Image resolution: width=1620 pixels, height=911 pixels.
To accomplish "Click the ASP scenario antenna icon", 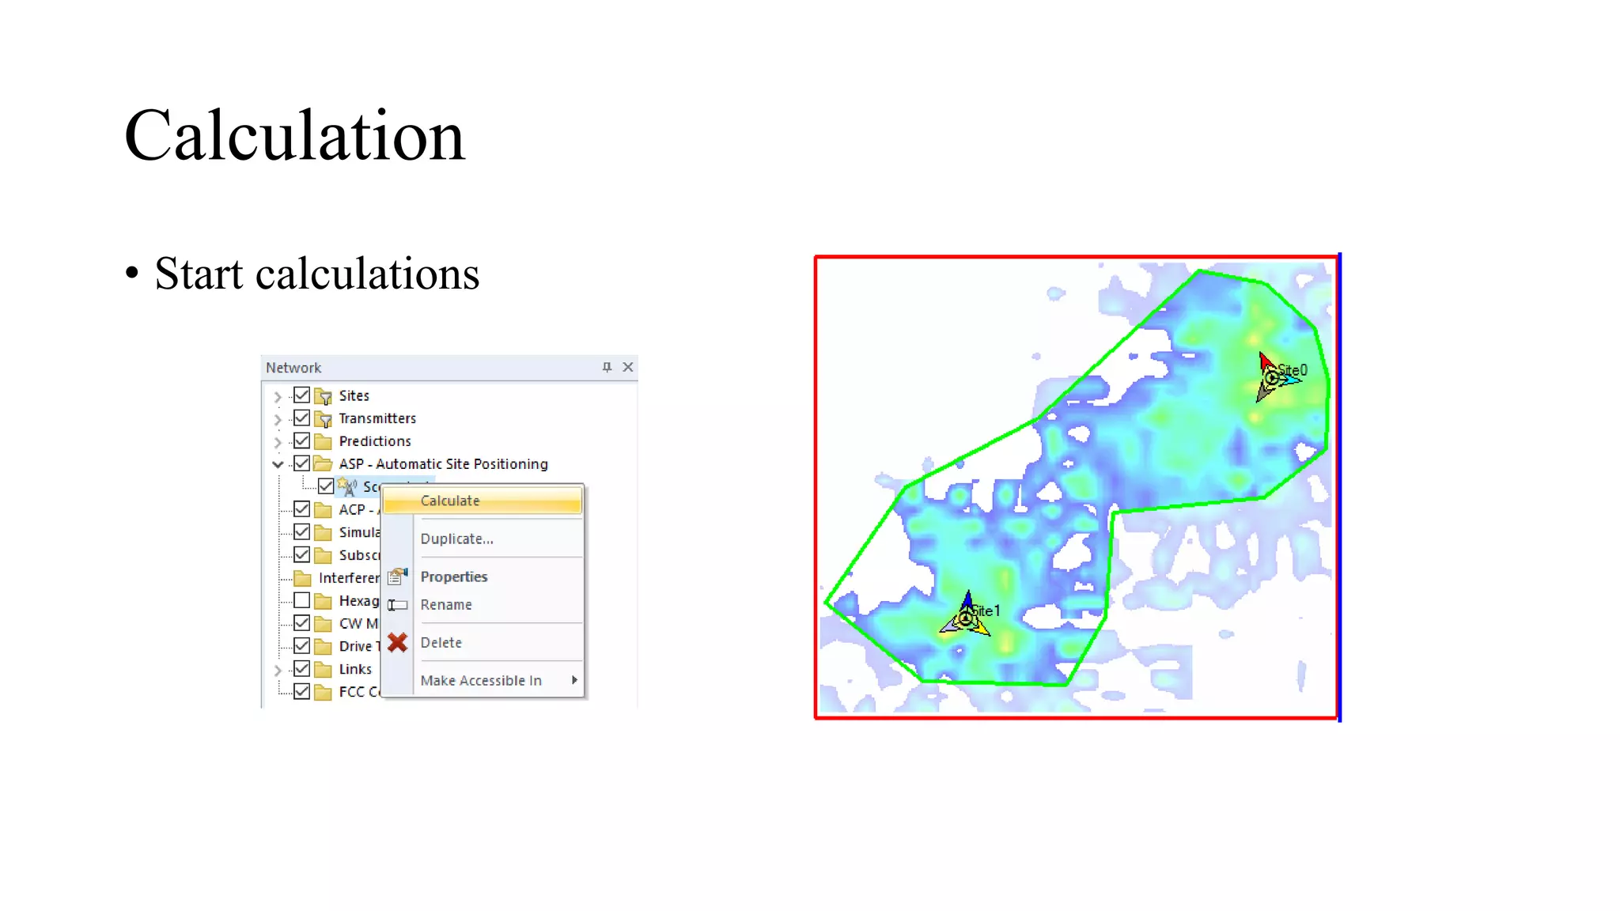I will pos(347,486).
